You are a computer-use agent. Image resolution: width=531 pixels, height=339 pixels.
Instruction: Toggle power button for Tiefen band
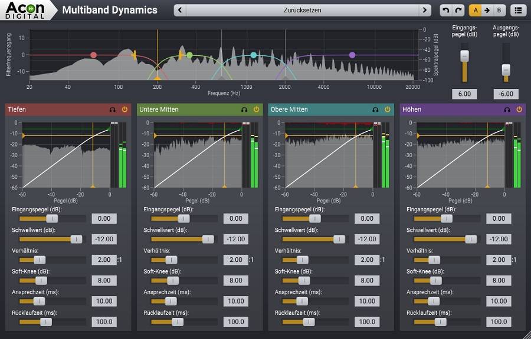[124, 109]
